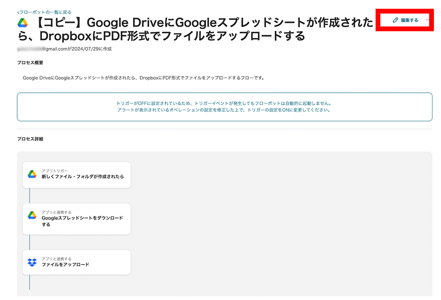Click the アプリトリガー label on first card
This screenshot has width=441, height=300.
click(x=54, y=170)
